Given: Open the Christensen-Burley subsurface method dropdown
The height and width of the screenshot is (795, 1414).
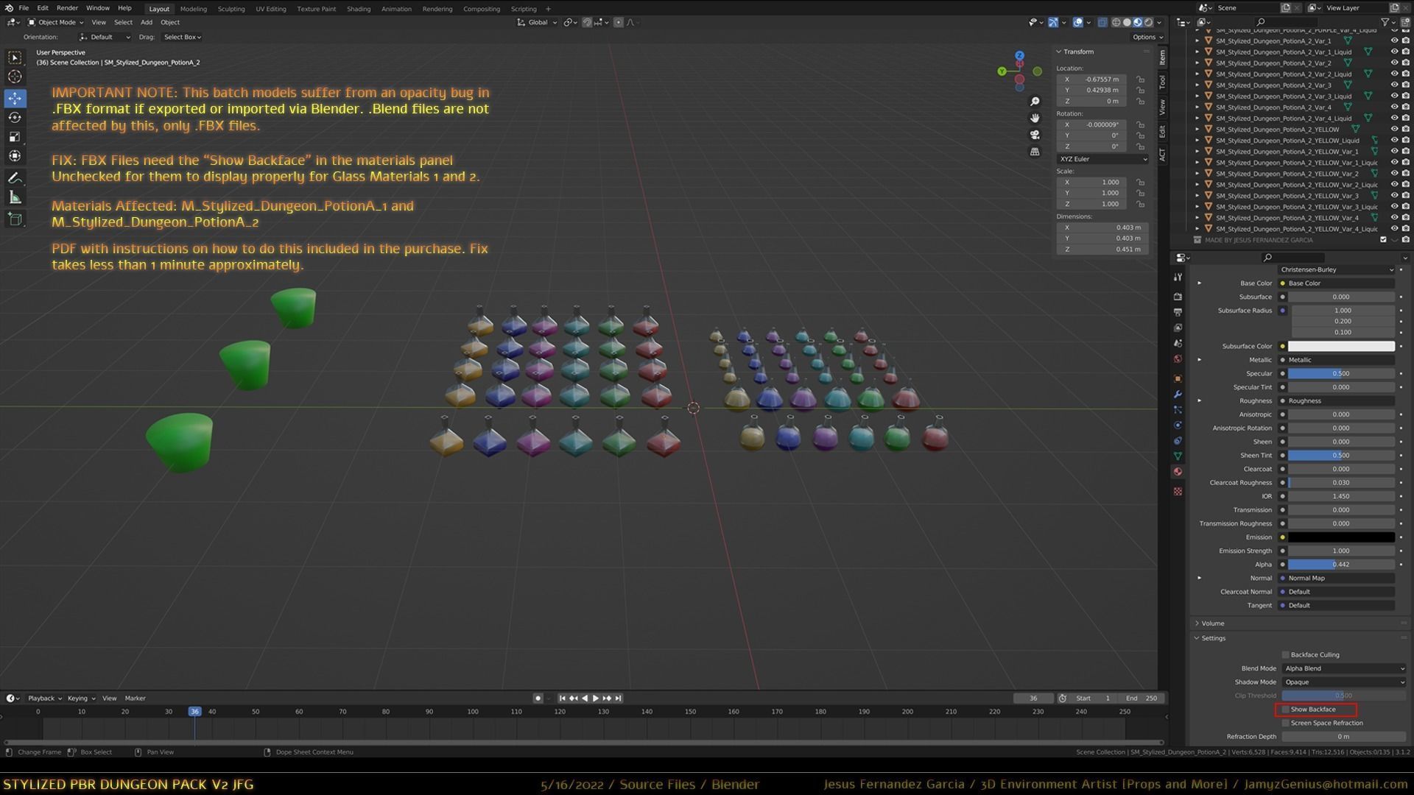Looking at the screenshot, I should point(1337,269).
